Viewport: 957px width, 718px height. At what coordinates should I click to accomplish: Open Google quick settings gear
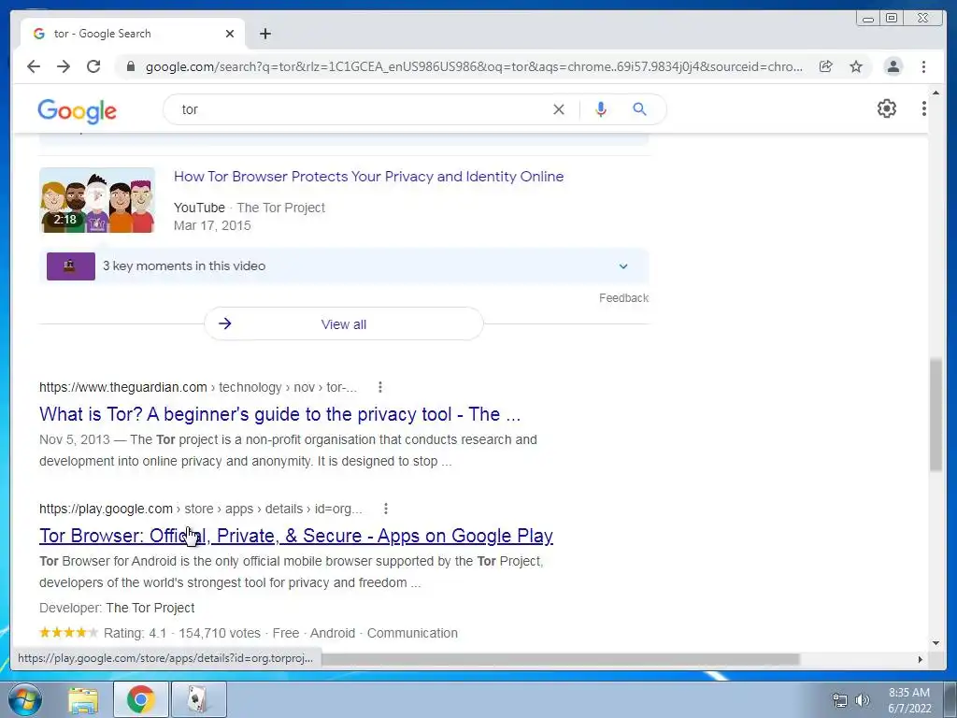click(x=887, y=108)
